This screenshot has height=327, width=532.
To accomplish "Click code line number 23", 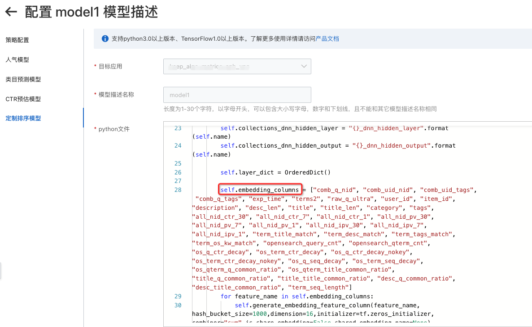I will point(178,128).
